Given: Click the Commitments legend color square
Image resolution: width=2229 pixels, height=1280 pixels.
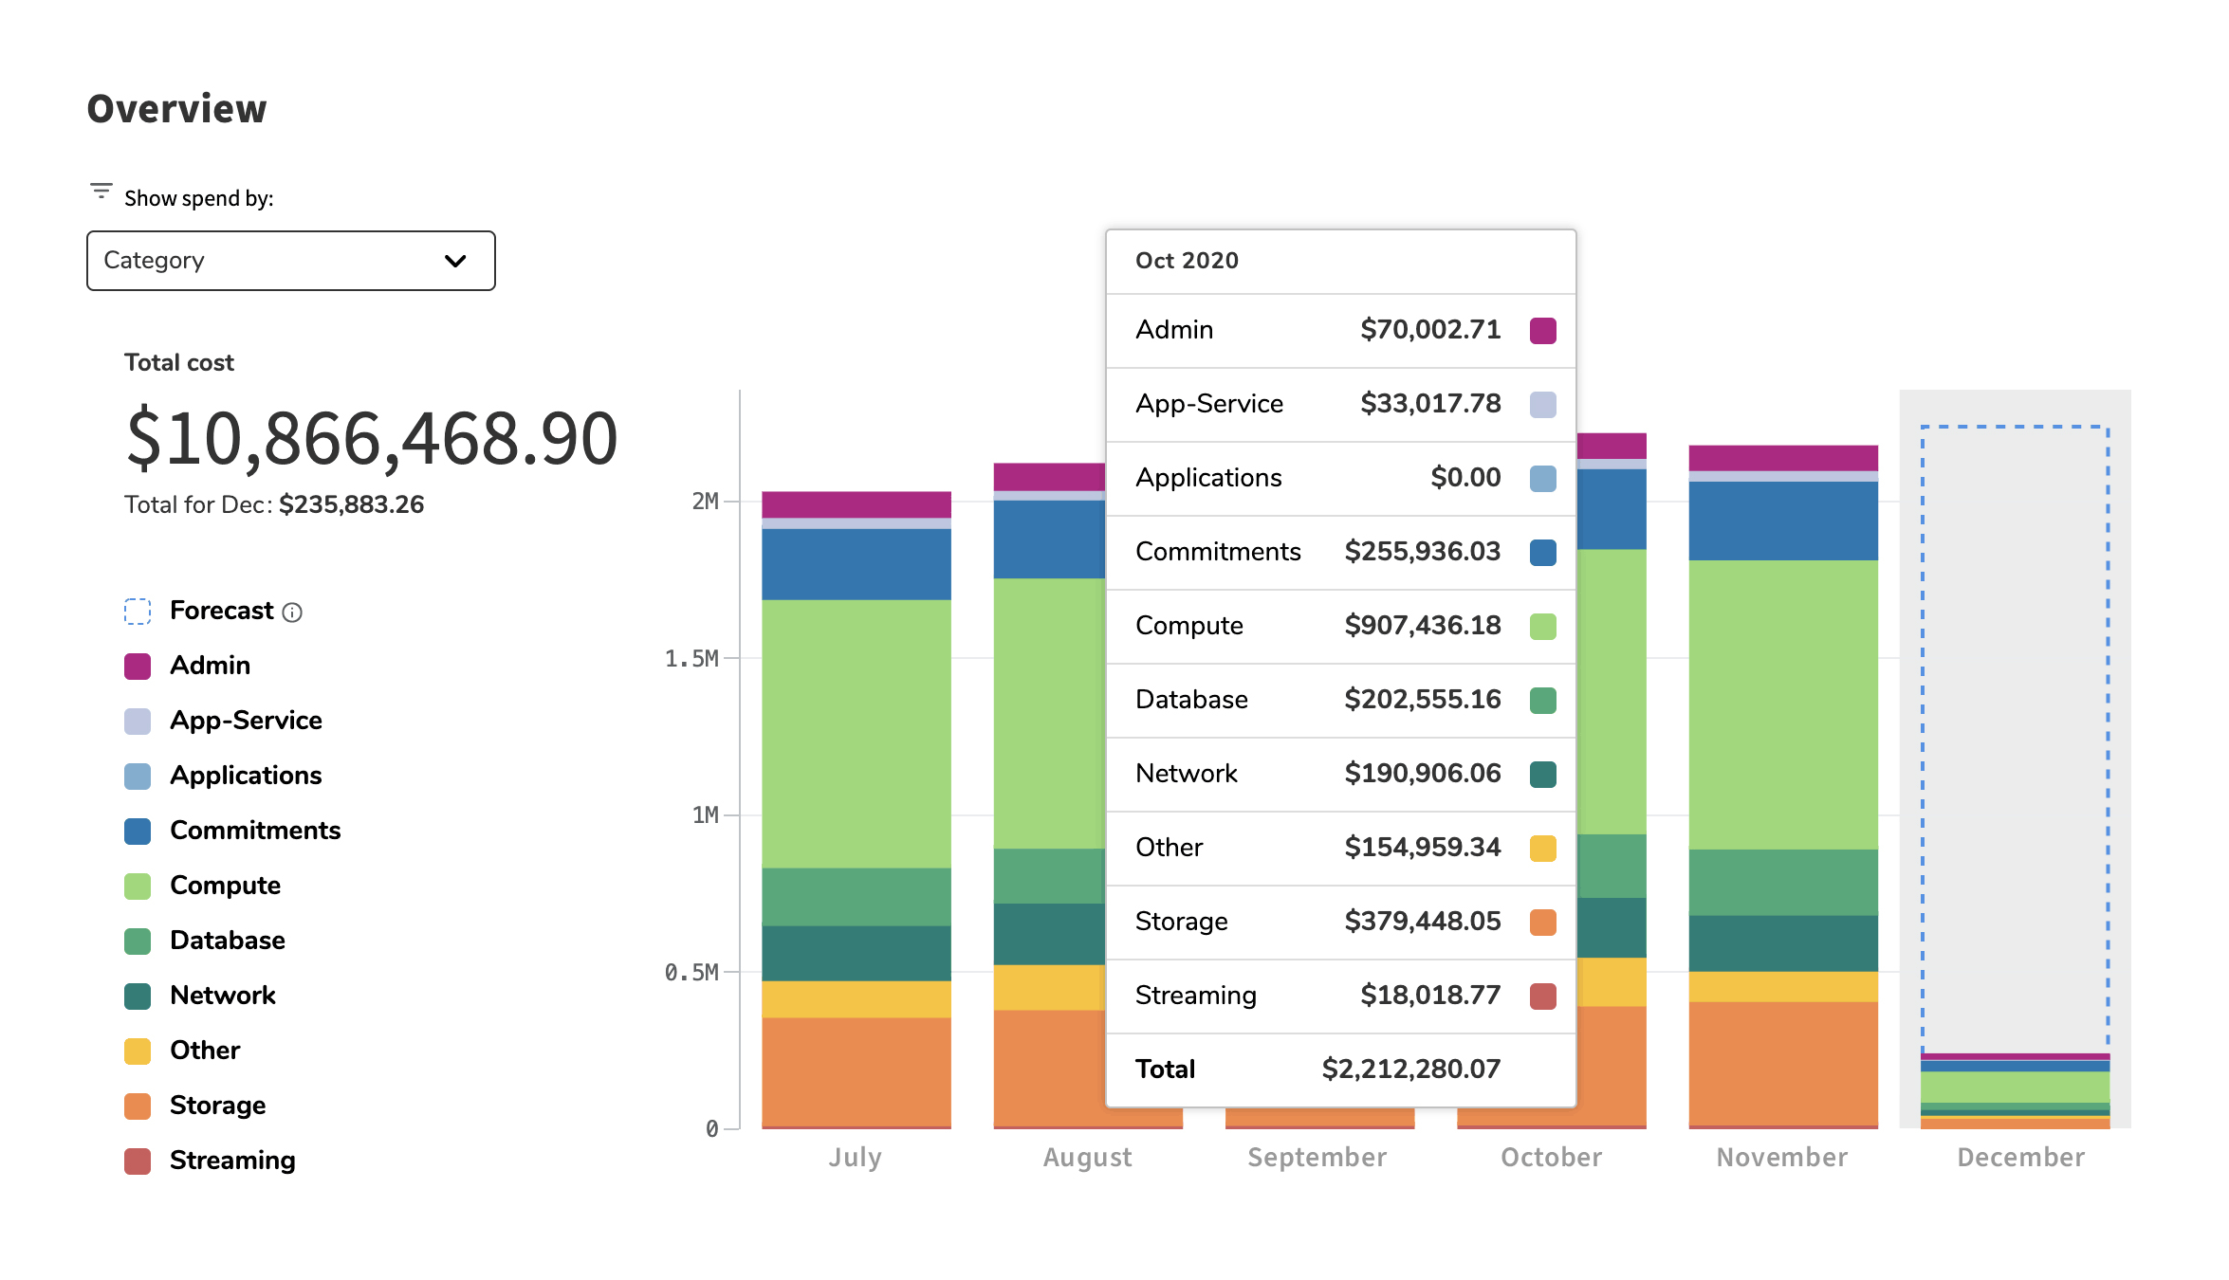Looking at the screenshot, I should [x=138, y=832].
